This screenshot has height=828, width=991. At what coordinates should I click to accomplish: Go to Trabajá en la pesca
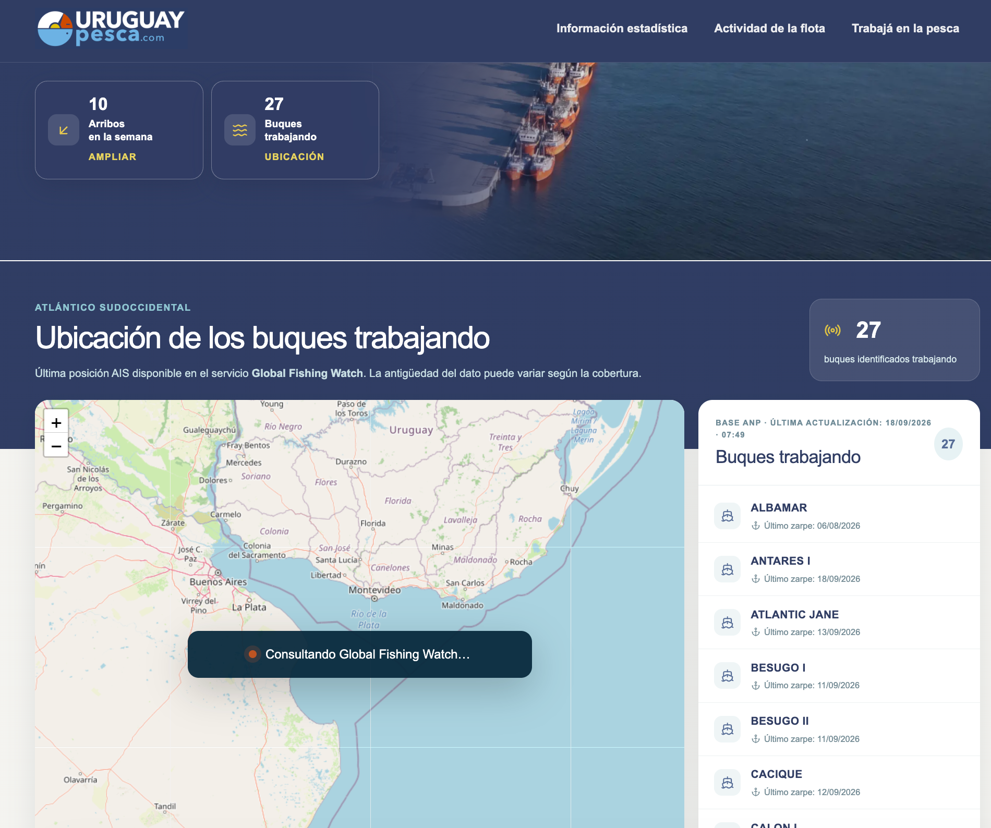coord(905,28)
